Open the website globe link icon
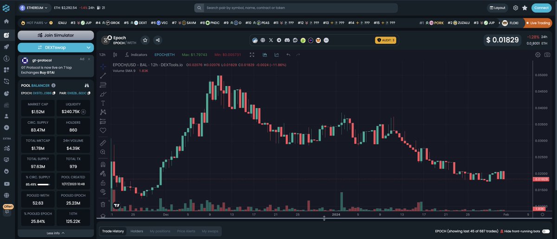Image resolution: width=557 pixels, height=239 pixels. (263, 40)
